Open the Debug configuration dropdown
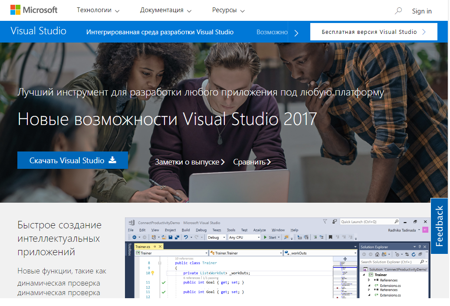 (216, 237)
